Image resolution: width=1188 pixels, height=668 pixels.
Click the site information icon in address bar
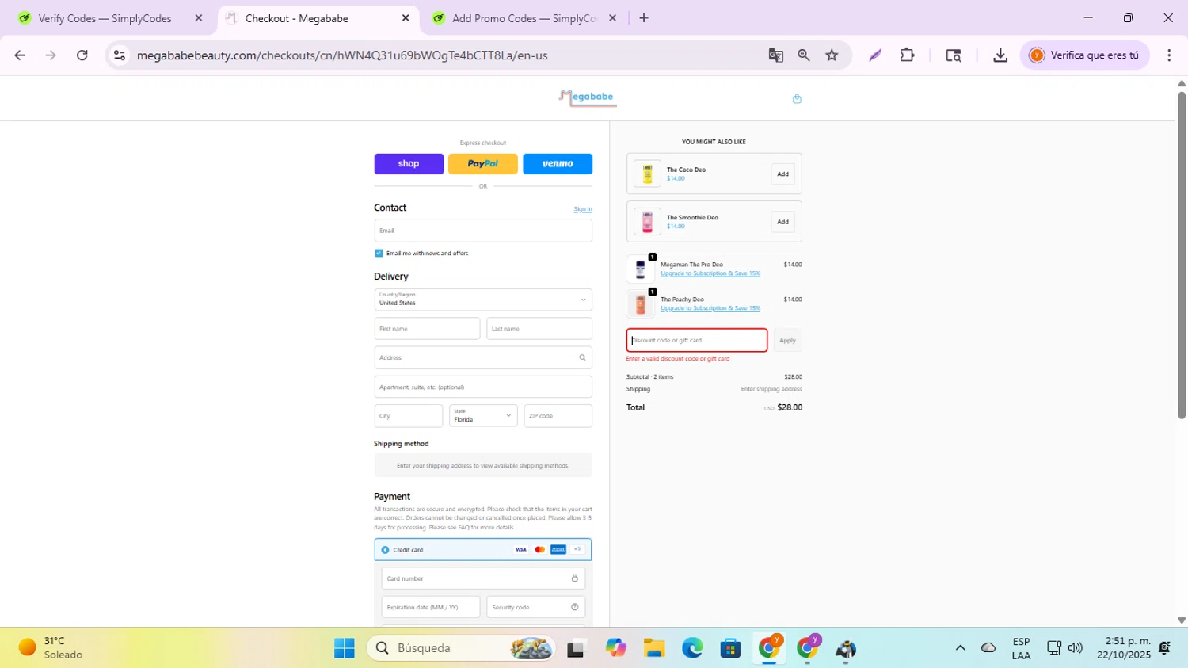point(120,55)
